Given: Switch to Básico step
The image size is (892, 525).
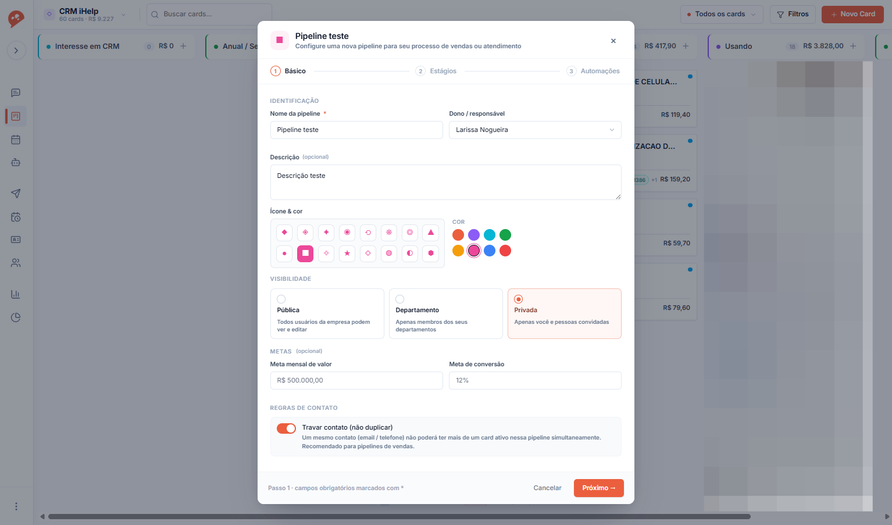Looking at the screenshot, I should [288, 72].
